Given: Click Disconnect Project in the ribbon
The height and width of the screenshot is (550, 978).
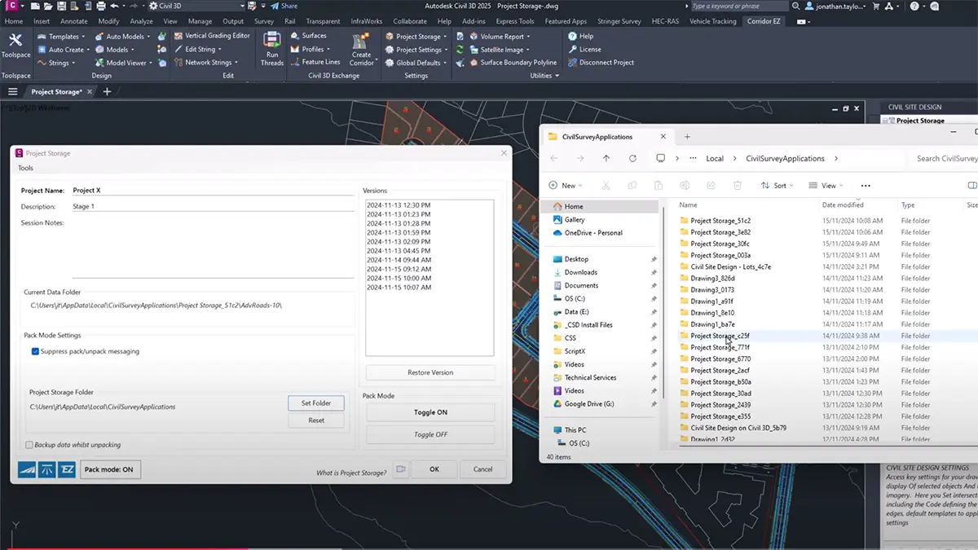Looking at the screenshot, I should (x=601, y=63).
